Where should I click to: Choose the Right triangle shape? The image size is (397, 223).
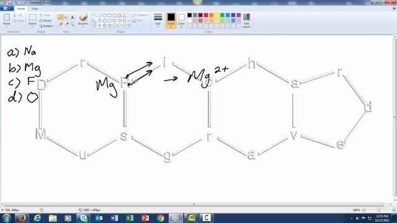pos(94,20)
